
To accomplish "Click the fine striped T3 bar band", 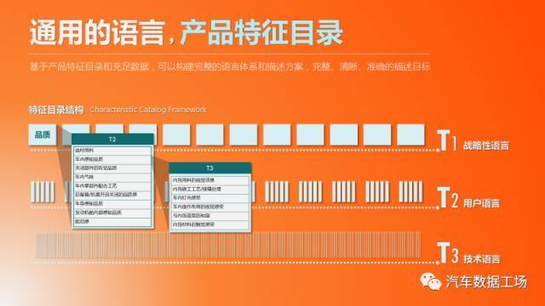I will (x=228, y=246).
